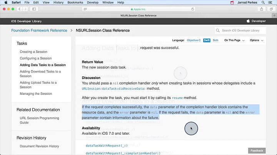Viewport: 277px width, 155px height.
Task: Open the Help menu
Action: (121, 2)
